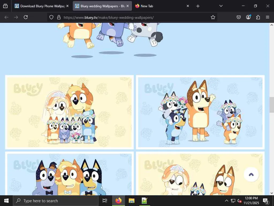Go forward to next page

coord(16,17)
